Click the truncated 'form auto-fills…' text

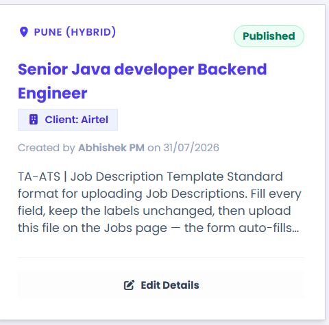(241, 228)
